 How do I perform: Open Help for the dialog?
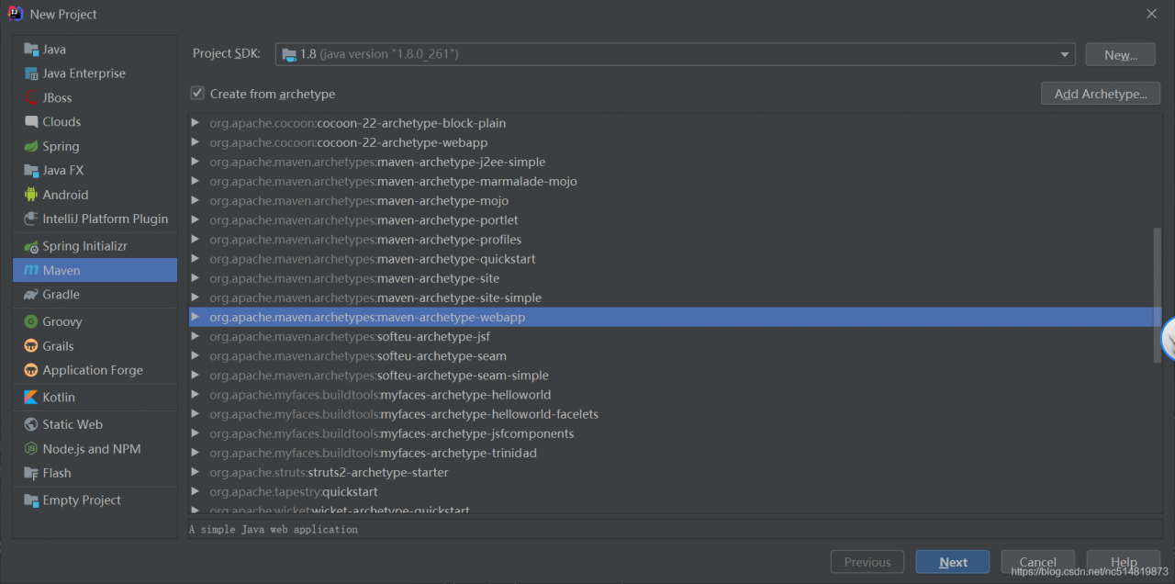click(x=1124, y=562)
